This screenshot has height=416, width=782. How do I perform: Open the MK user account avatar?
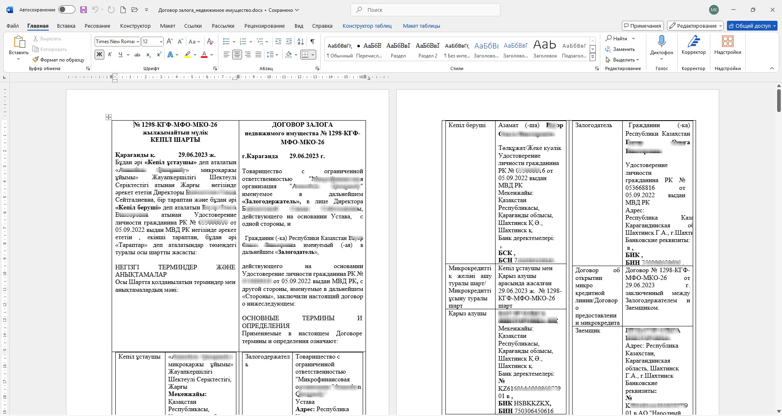click(714, 10)
